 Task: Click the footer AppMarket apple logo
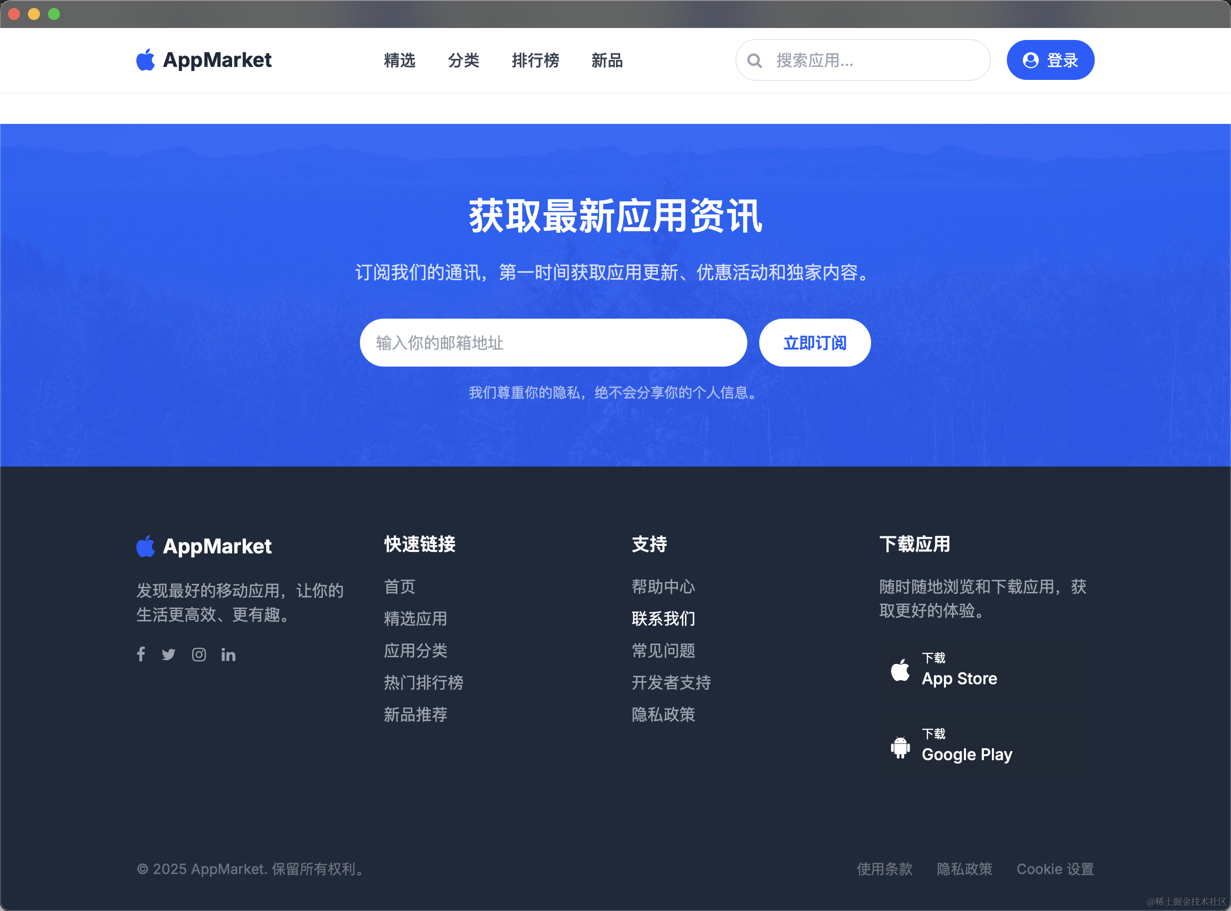145,546
